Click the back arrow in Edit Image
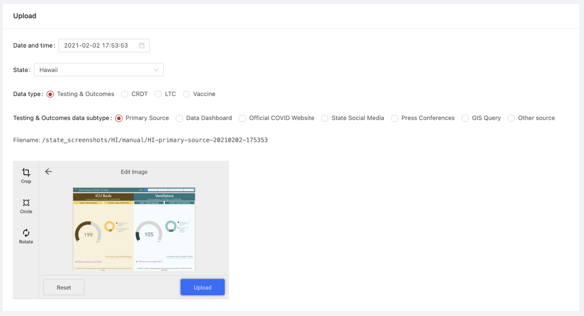 click(x=48, y=172)
